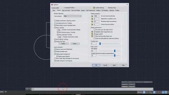Uncheck Resize ribbon icons to standard sizes
Viewport: 169px width, 95px height.
(x=55, y=25)
